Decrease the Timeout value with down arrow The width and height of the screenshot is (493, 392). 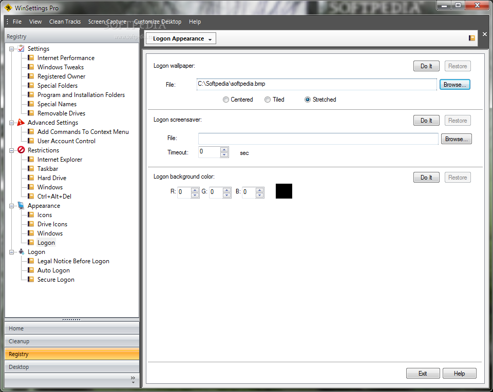[224, 154]
